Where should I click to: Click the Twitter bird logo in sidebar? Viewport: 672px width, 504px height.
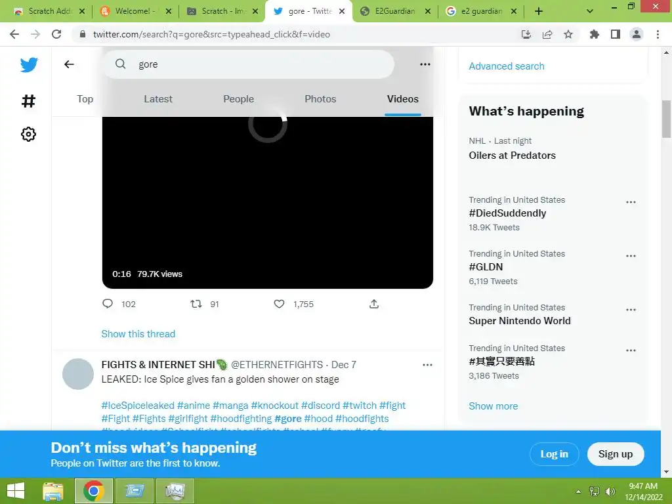coord(29,65)
